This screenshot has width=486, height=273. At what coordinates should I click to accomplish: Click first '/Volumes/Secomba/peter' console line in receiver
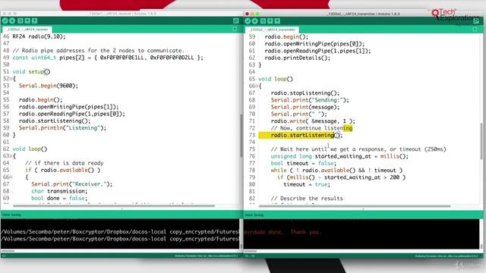pos(120,231)
